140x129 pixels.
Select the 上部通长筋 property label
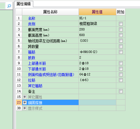37,63
